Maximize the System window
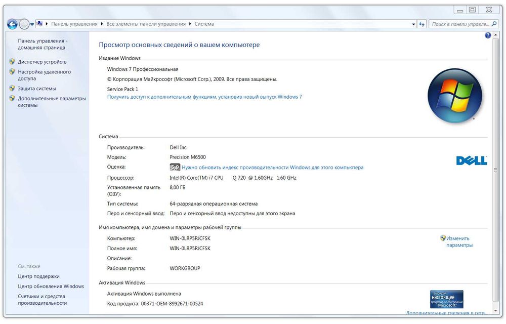 click(x=473, y=10)
